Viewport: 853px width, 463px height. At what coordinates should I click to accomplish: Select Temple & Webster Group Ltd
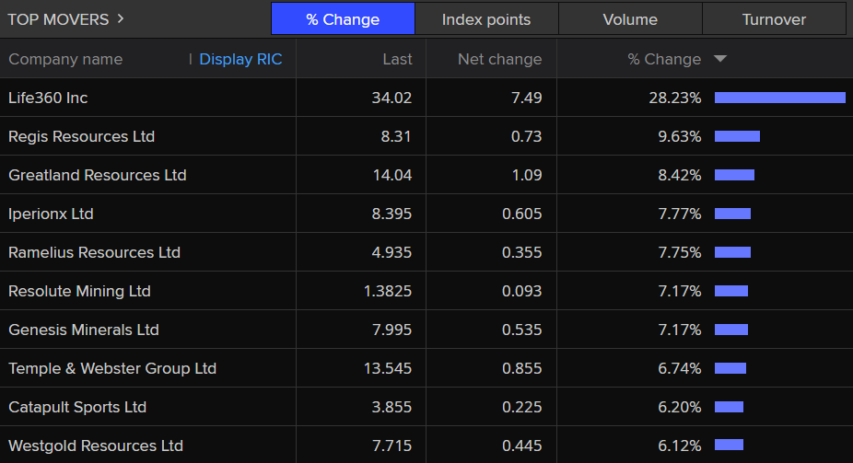pyautogui.click(x=112, y=368)
